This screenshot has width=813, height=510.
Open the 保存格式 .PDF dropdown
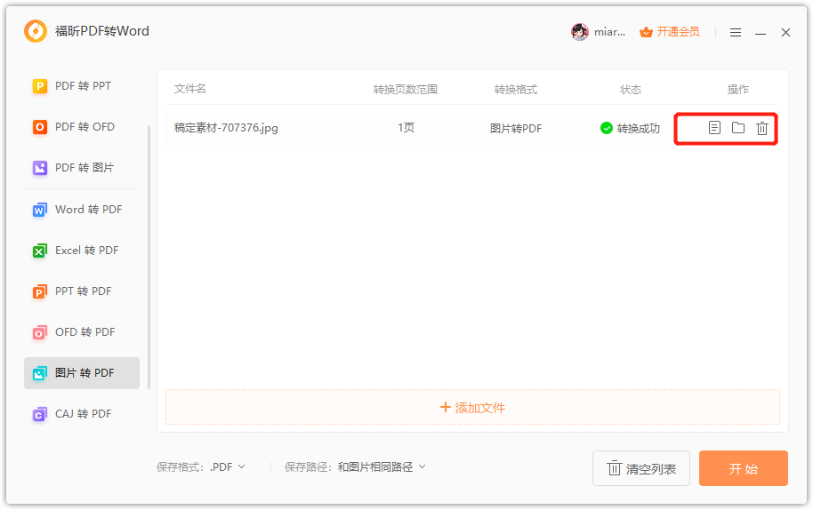[227, 467]
